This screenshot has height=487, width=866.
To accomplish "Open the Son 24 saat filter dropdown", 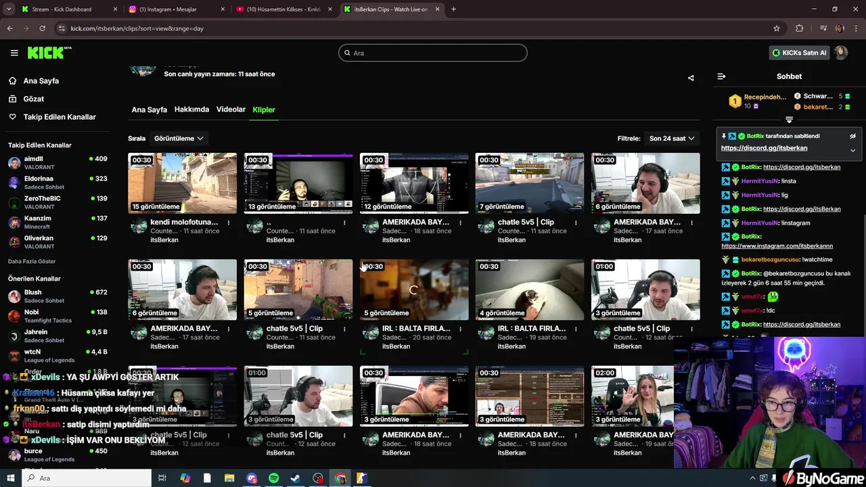I will pos(672,138).
